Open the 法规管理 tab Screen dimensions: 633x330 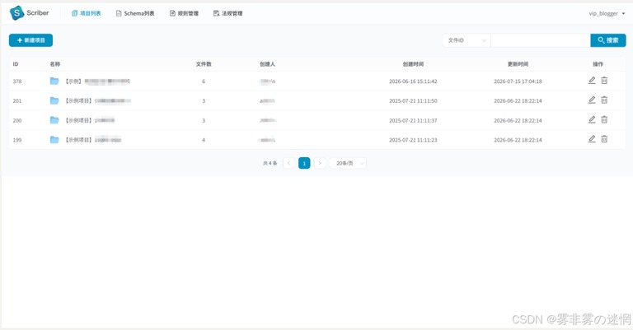point(227,13)
